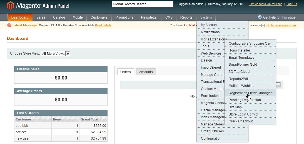Click Go to messages inbox link

coord(281,25)
